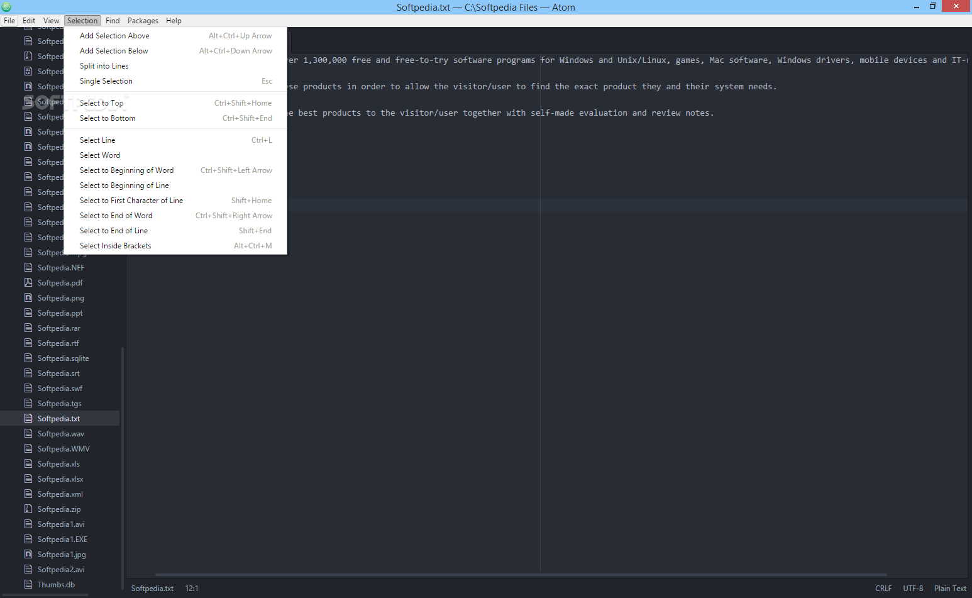Click the UTF-8 encoding selector
This screenshot has width=972, height=598.
coord(913,589)
